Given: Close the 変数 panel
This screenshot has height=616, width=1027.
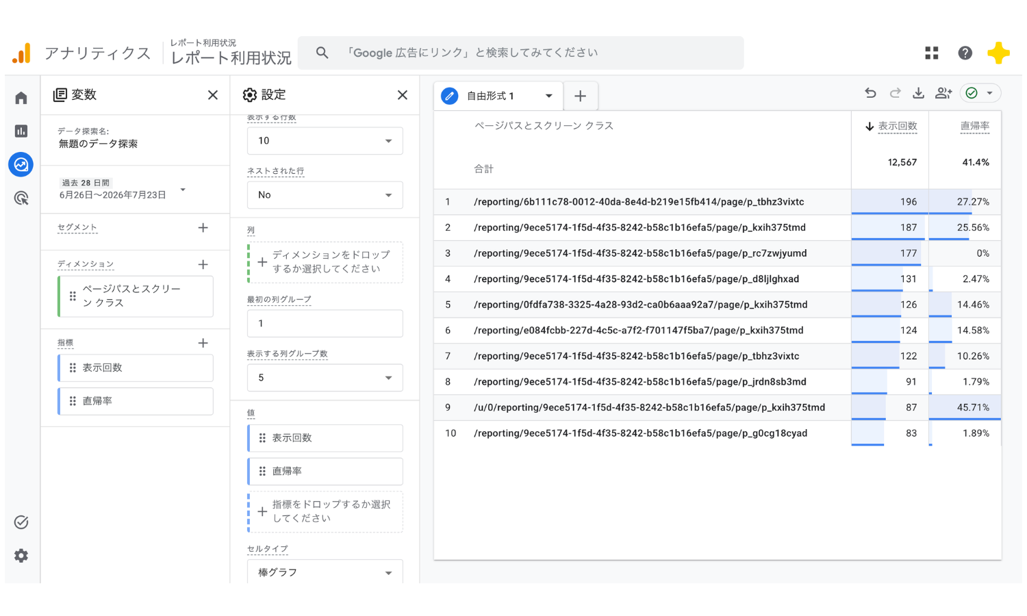Looking at the screenshot, I should [x=213, y=95].
